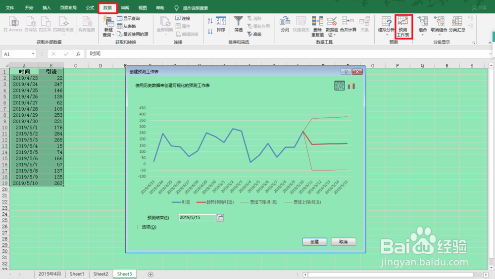Switch to the 页面布局 ribbon tab
495x279 pixels.
68,8
